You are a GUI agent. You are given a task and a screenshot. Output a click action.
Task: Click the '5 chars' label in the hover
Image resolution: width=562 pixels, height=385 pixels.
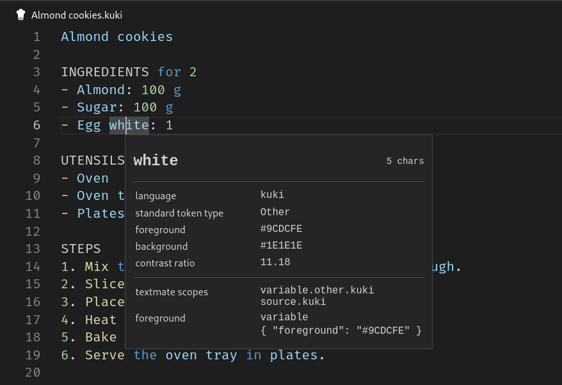coord(405,161)
